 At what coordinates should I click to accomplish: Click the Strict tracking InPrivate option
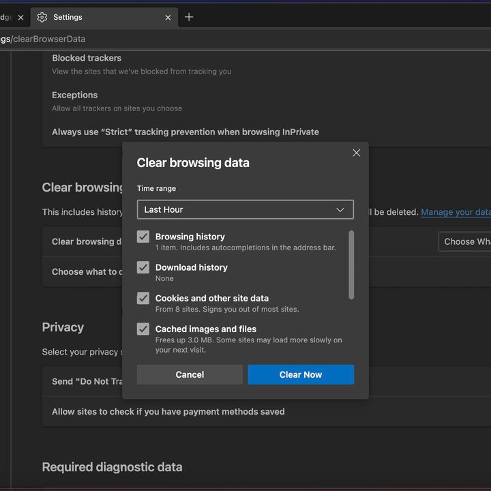tap(185, 132)
